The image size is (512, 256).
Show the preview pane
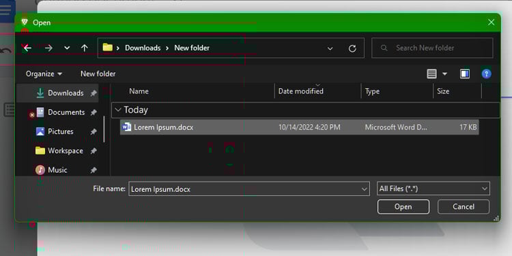coord(465,74)
